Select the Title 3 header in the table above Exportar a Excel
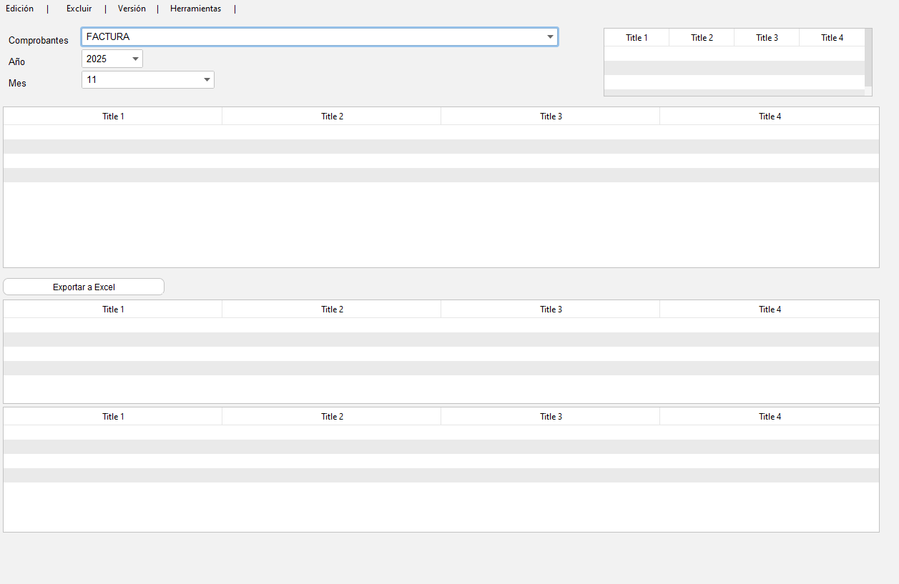899x584 pixels. (551, 117)
